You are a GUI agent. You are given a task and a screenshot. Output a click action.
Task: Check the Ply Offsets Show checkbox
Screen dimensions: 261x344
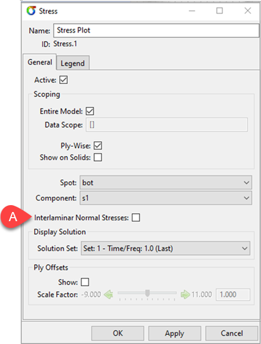pos(85,282)
